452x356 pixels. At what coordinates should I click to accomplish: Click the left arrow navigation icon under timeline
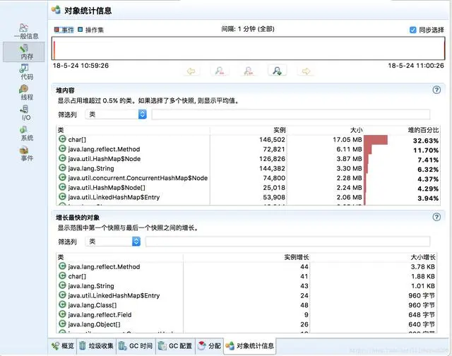click(191, 71)
